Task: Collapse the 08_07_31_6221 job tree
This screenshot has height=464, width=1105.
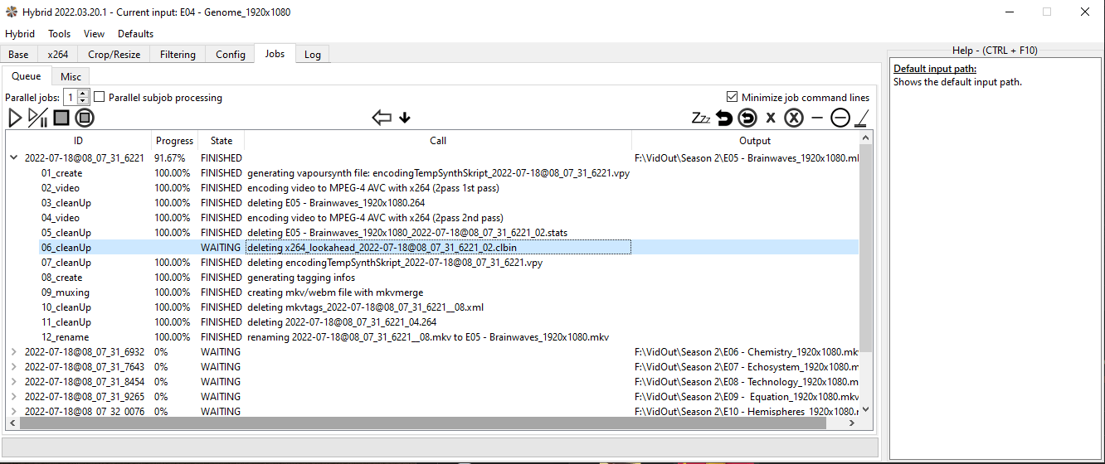Action: 13,157
